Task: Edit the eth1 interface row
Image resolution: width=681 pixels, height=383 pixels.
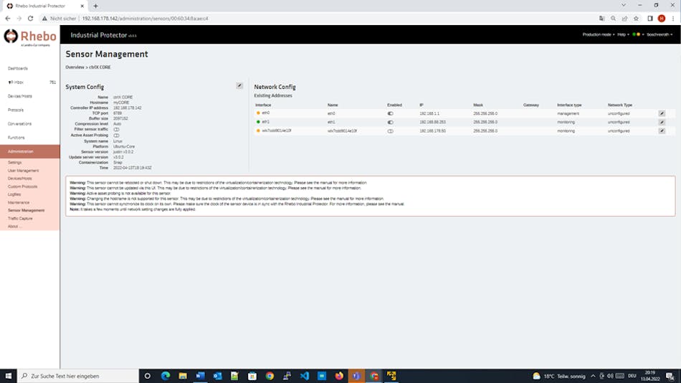Action: tap(662, 122)
